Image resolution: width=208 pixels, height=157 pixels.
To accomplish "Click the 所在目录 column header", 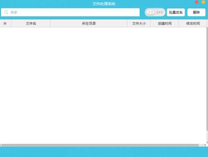I will click(x=89, y=24).
